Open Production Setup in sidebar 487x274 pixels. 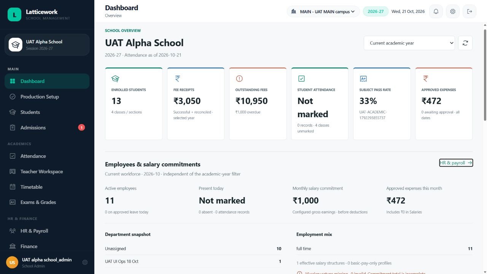[47, 97]
